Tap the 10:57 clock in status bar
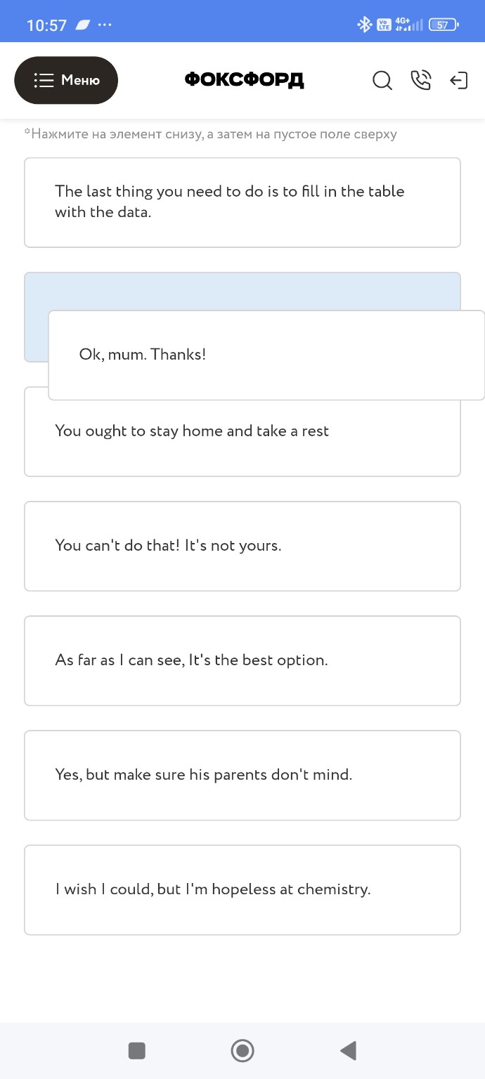Image resolution: width=485 pixels, height=1079 pixels. pos(46,26)
